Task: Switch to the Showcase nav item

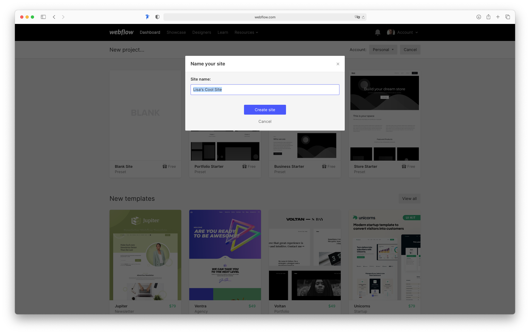Action: coord(176,32)
